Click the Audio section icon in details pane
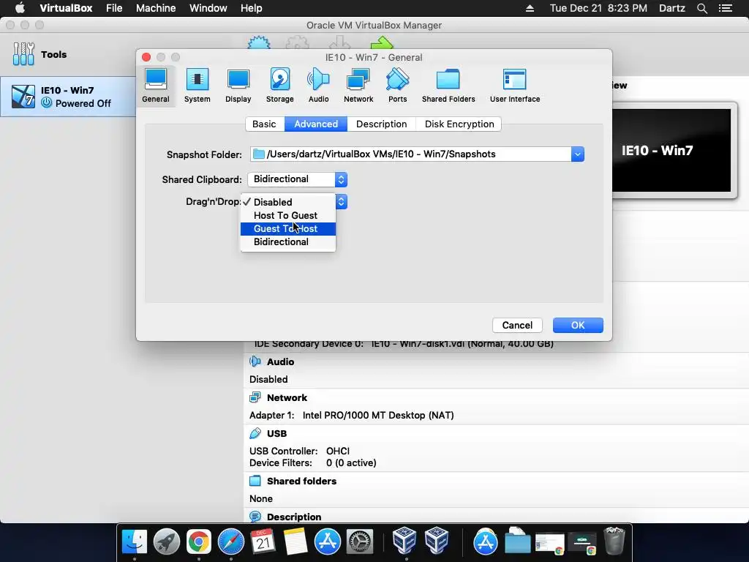 pyautogui.click(x=255, y=361)
